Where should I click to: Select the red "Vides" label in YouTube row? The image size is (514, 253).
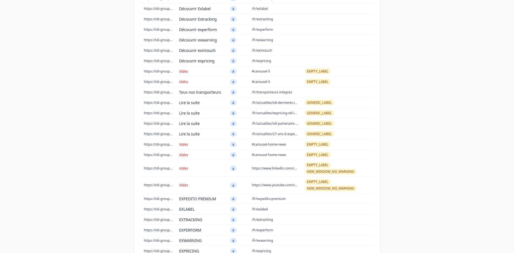point(183,185)
